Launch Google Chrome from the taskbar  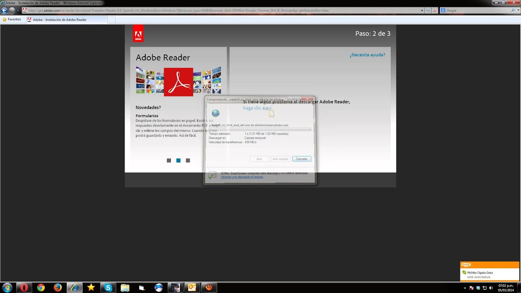(x=41, y=288)
